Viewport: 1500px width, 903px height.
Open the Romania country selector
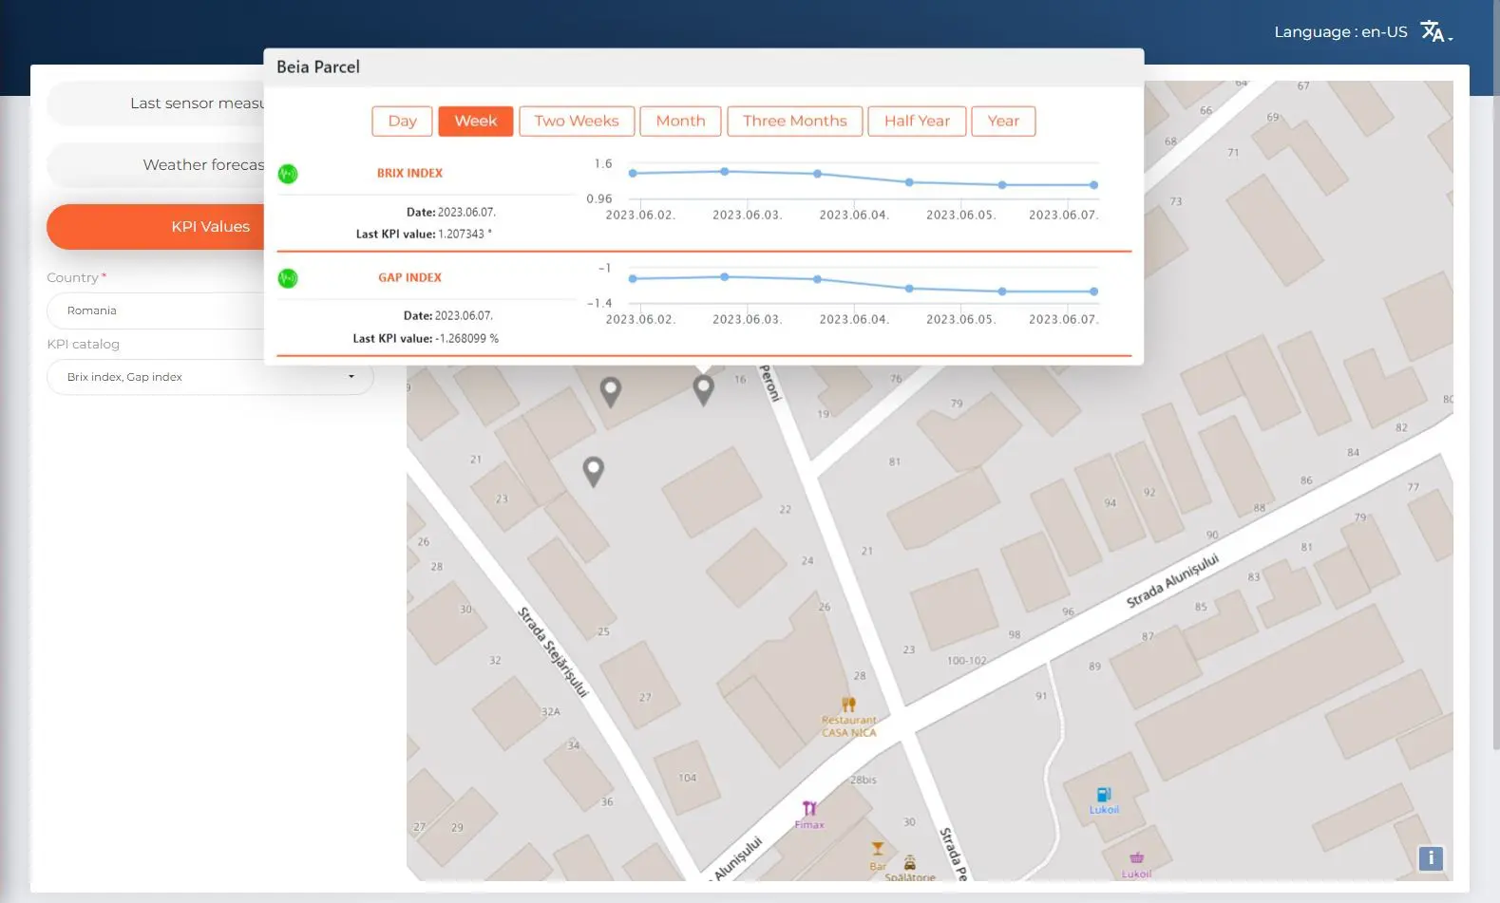[x=157, y=310]
